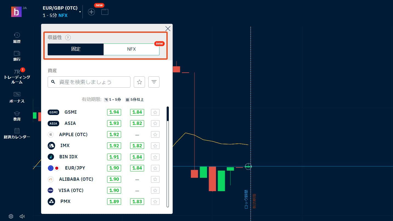Choose the APPLE (OTC) asset name
The image size is (393, 221).
pos(73,135)
